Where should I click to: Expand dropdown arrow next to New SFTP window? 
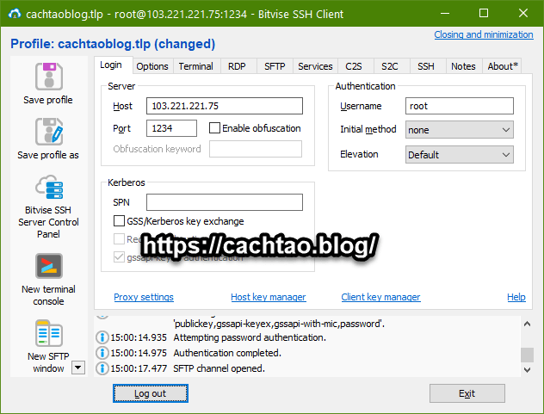pyautogui.click(x=78, y=368)
